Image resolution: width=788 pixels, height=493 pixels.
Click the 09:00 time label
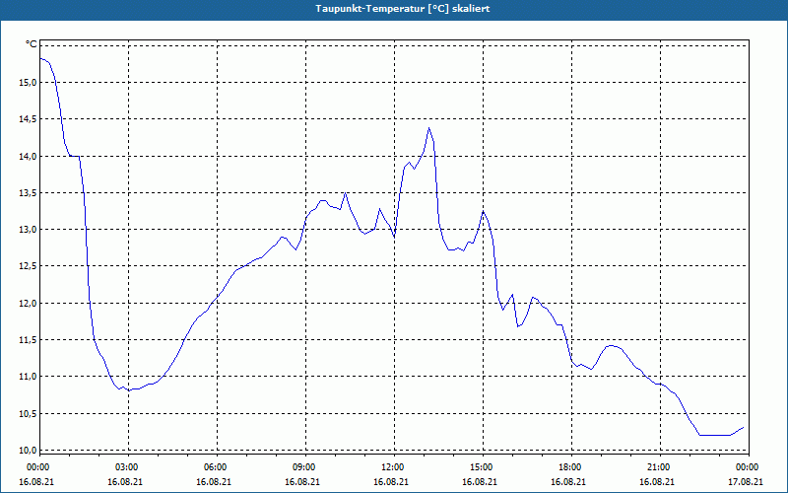pyautogui.click(x=305, y=467)
